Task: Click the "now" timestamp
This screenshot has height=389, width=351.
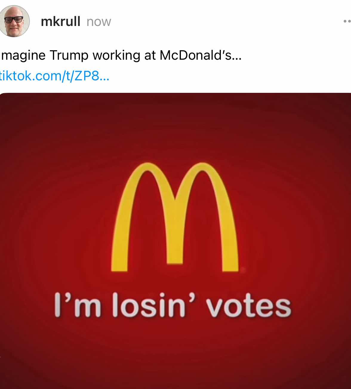Action: tap(99, 22)
